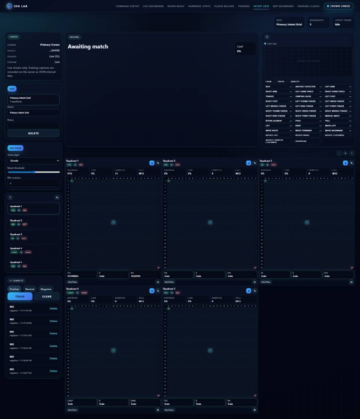Click the OFF train box in Quadrant 2
The height and width of the screenshot is (419, 360).
click(241, 274)
